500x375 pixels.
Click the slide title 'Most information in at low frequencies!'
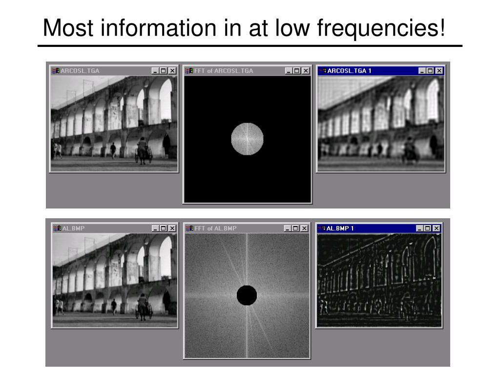(x=244, y=28)
